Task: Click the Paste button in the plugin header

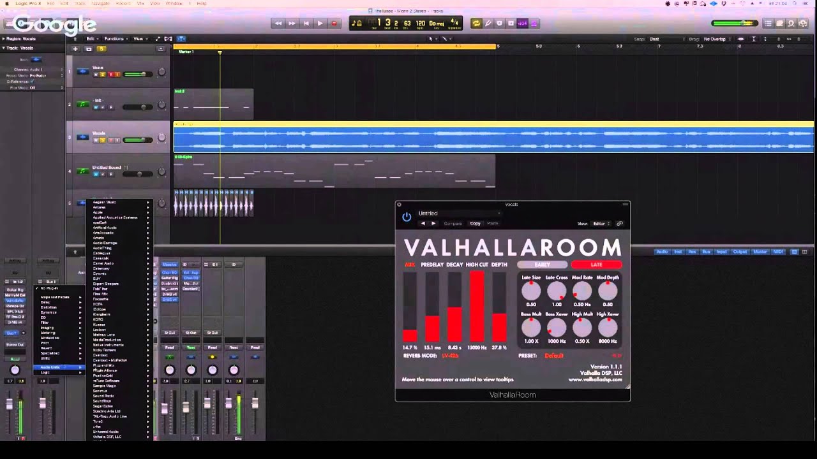Action: (493, 224)
